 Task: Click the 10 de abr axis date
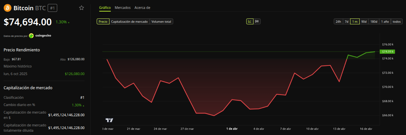[x=312, y=129]
